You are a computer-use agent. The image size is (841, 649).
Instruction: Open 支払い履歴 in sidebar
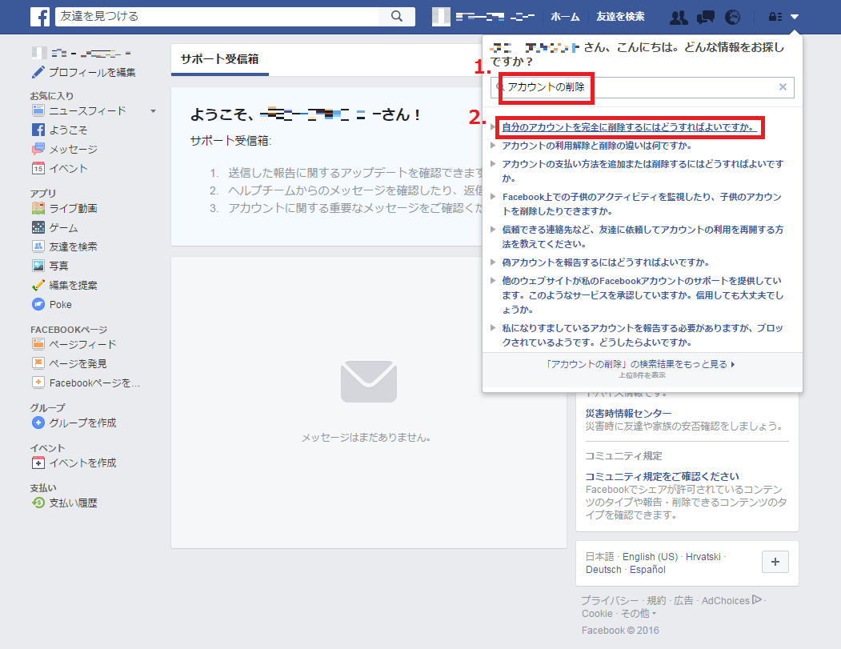point(73,503)
